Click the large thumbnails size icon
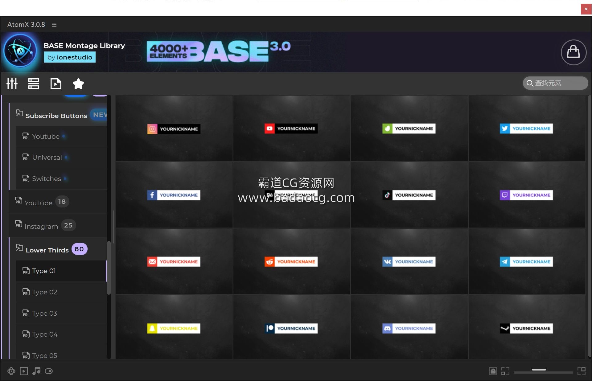592x381 pixels. (582, 371)
